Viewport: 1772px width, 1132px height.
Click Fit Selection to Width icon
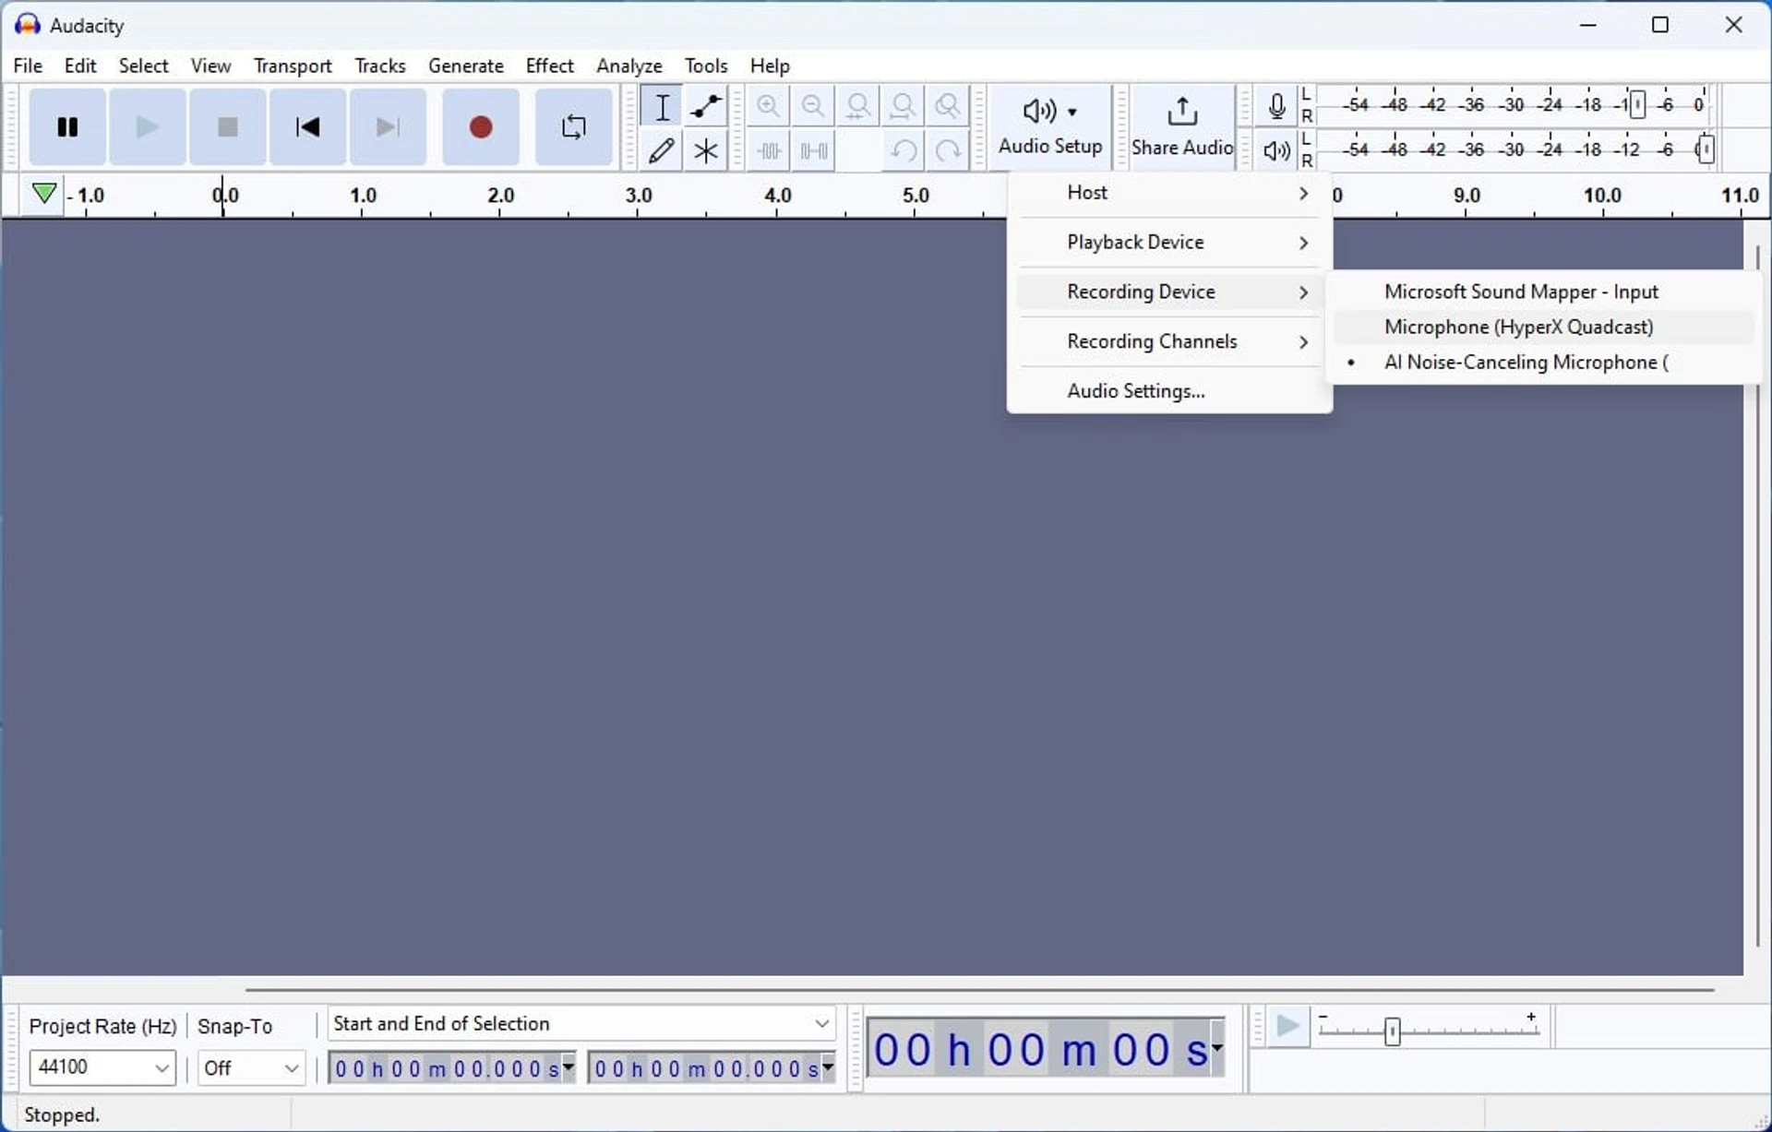click(858, 106)
